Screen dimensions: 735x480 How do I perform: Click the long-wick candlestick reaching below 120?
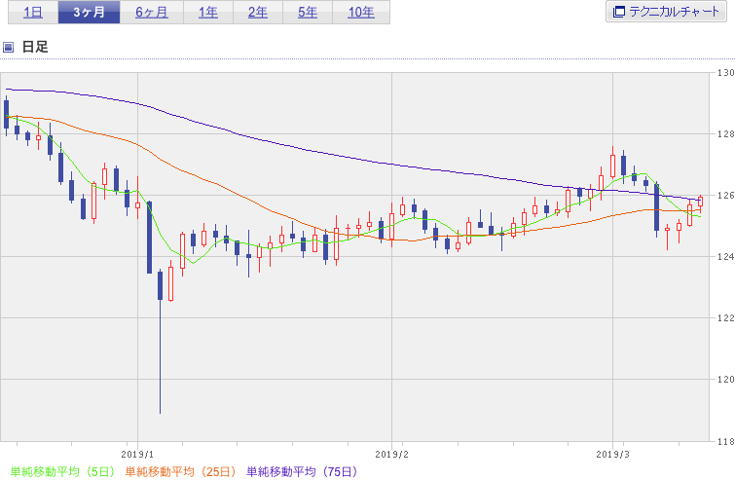pos(161,341)
